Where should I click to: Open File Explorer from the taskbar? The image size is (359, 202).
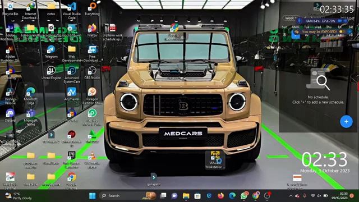pos(186,196)
